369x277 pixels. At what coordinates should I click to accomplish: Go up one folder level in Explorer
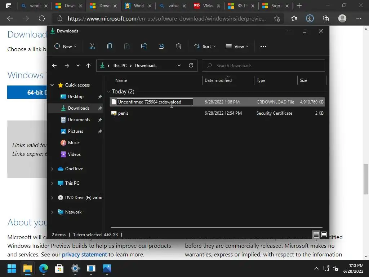point(88,66)
